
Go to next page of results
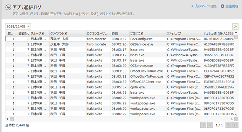pos(228,125)
